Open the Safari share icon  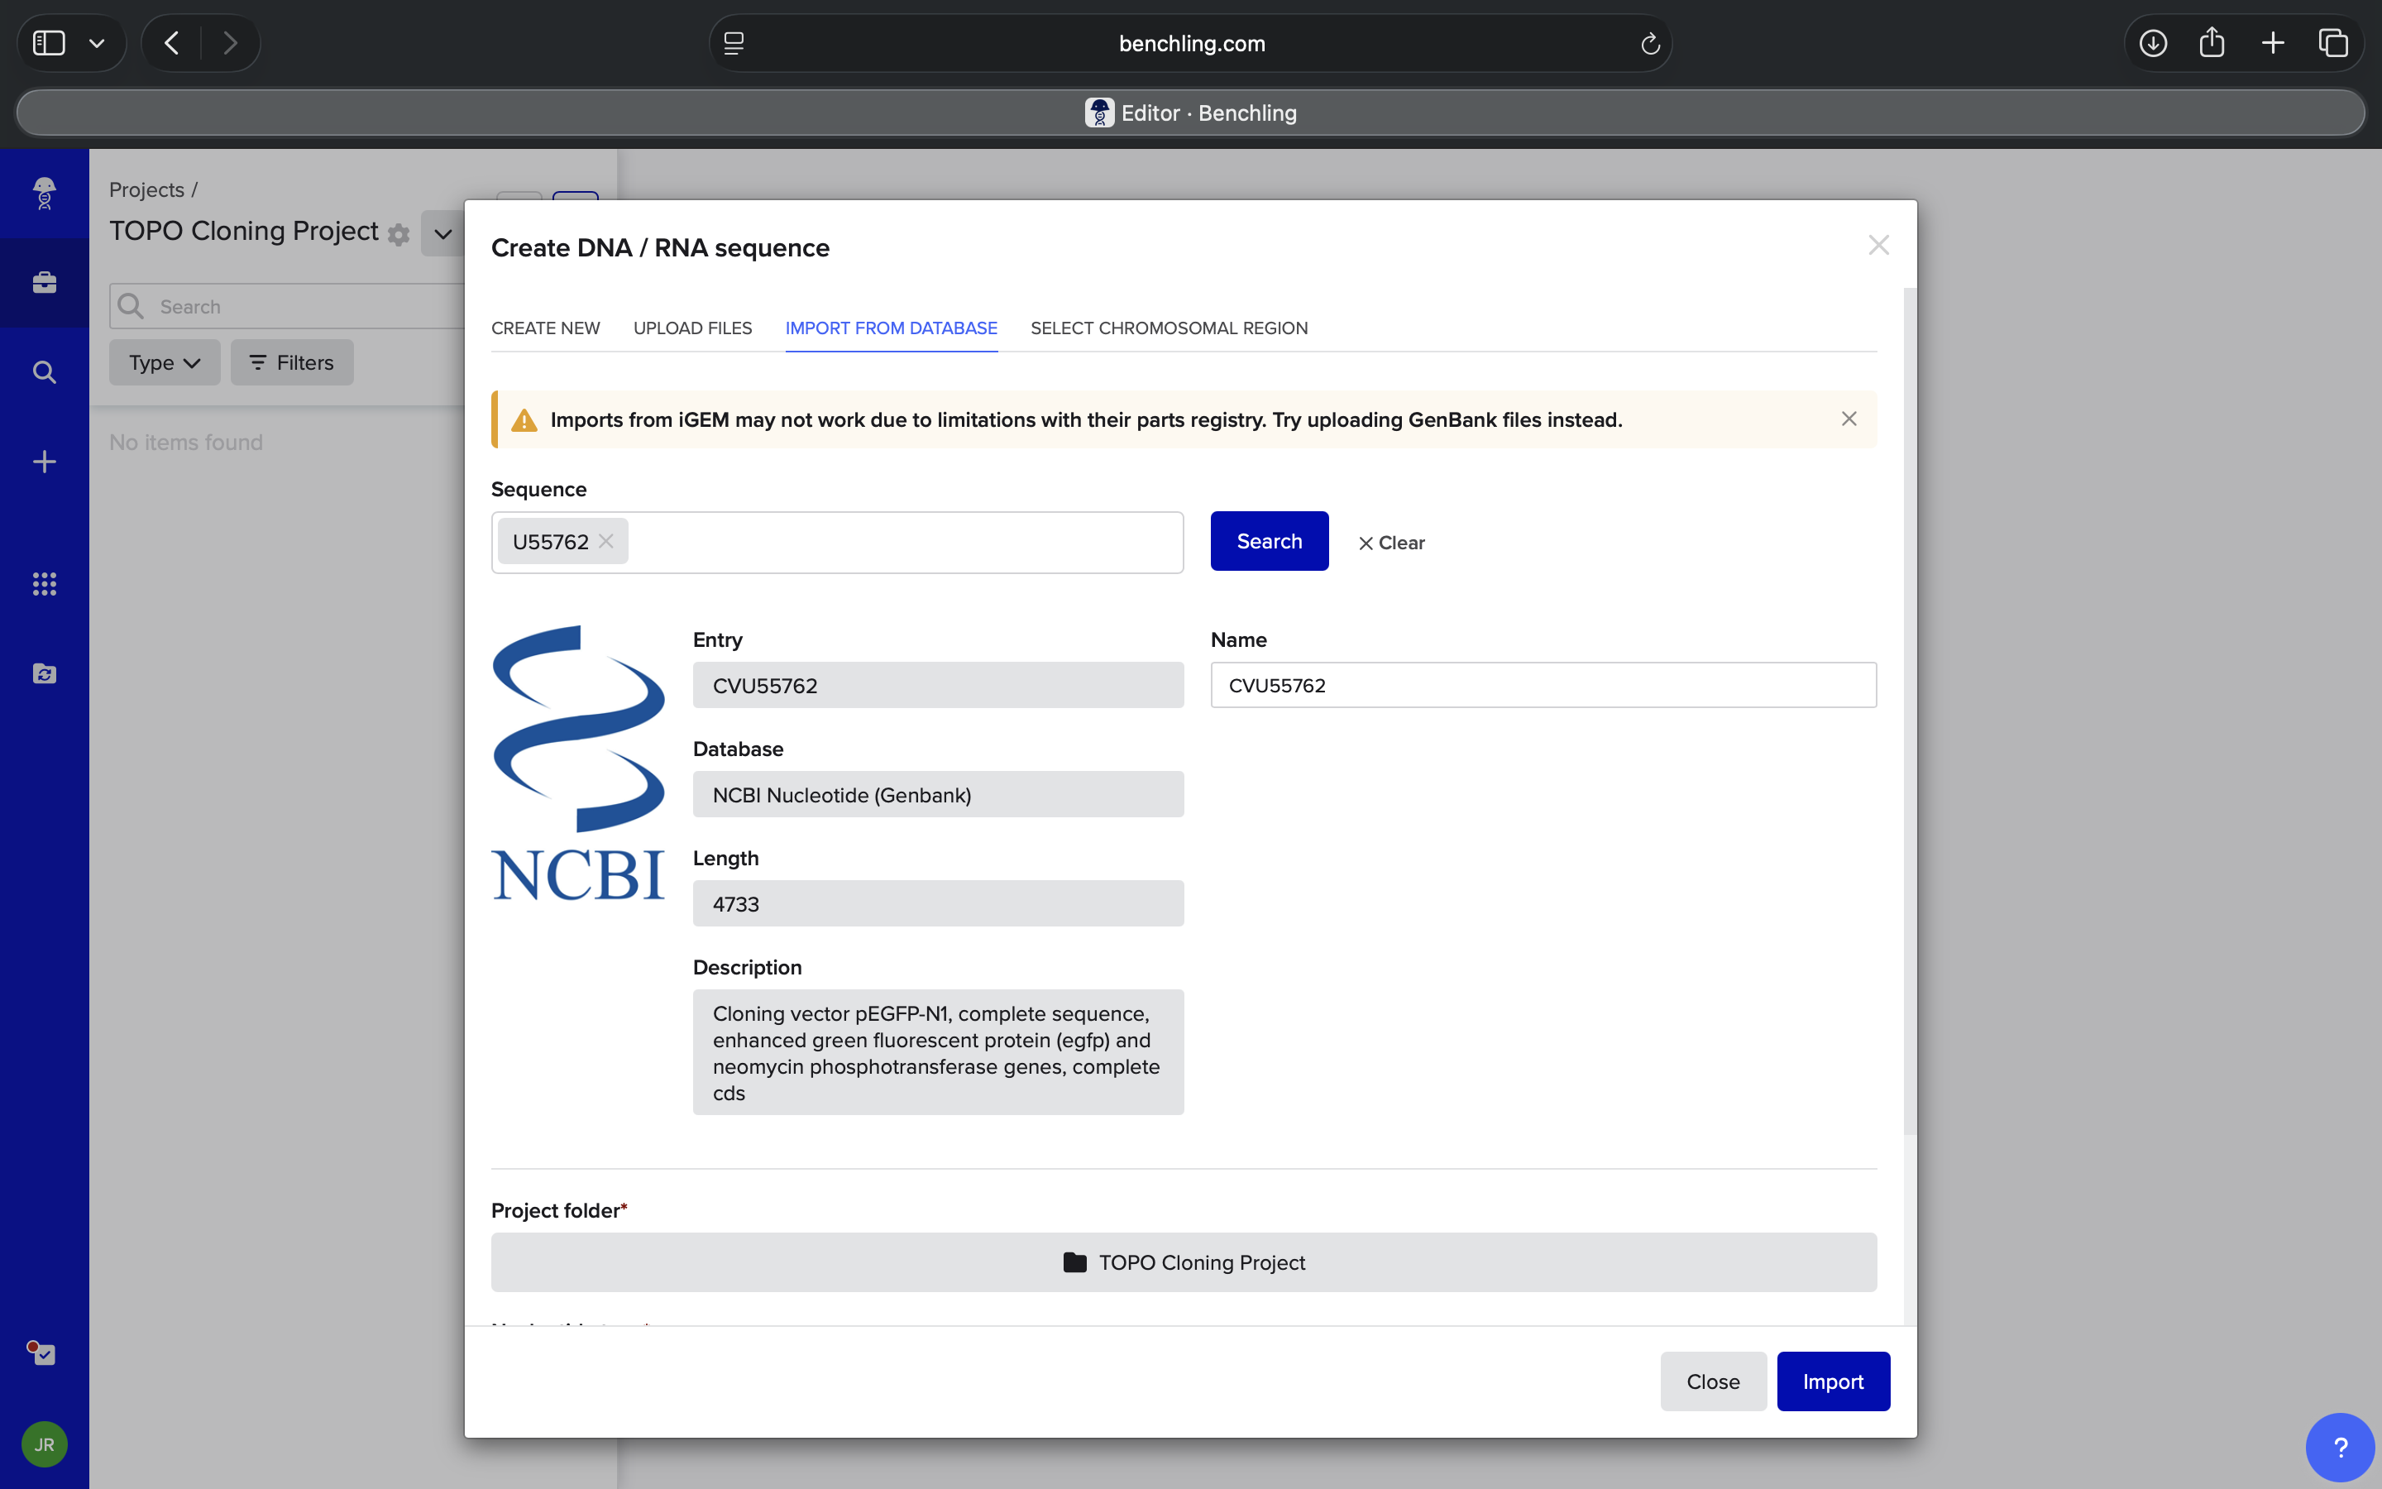[x=2212, y=42]
